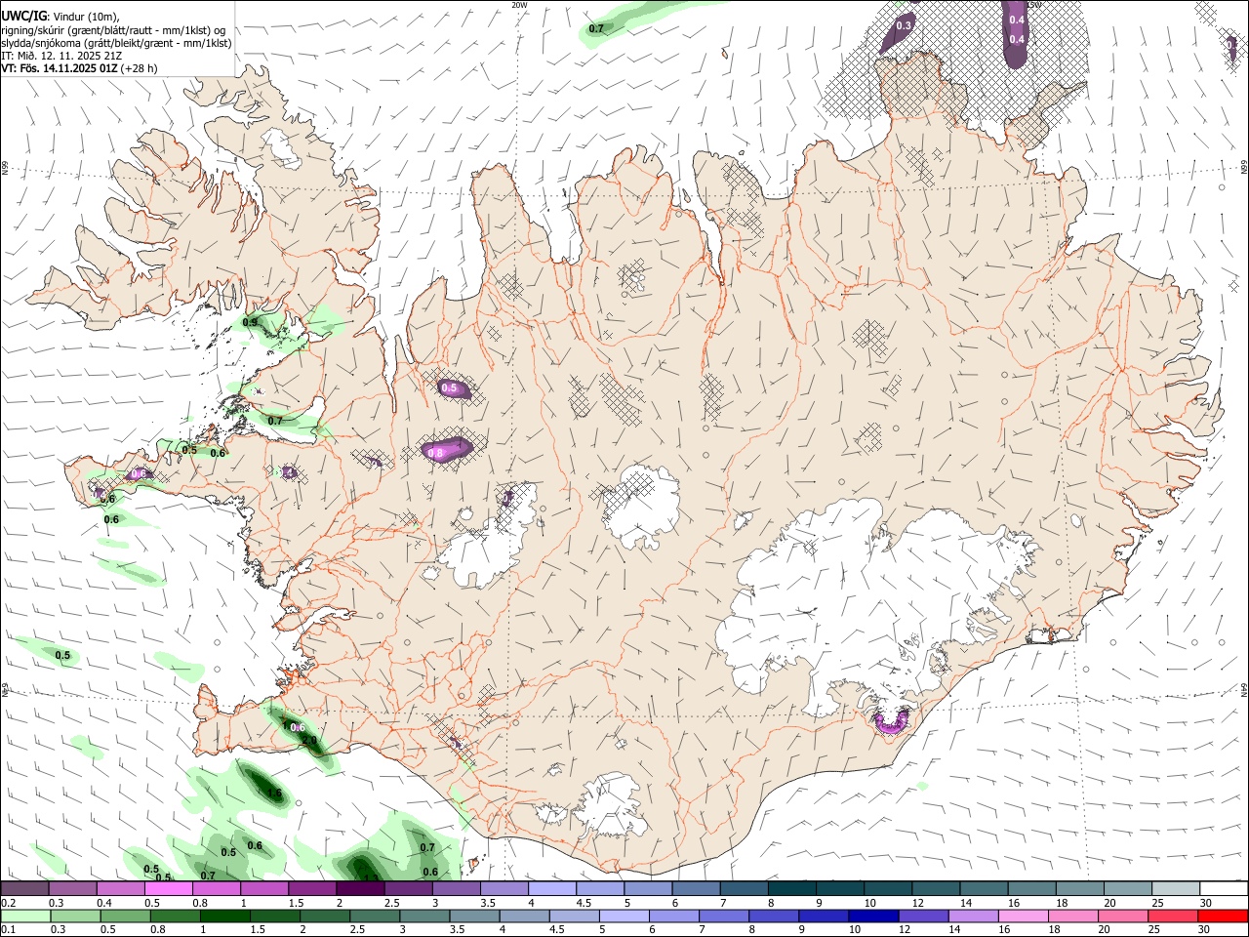Select the 18 swatch in the snow legend row
The height and width of the screenshot is (937, 1249).
(1079, 889)
